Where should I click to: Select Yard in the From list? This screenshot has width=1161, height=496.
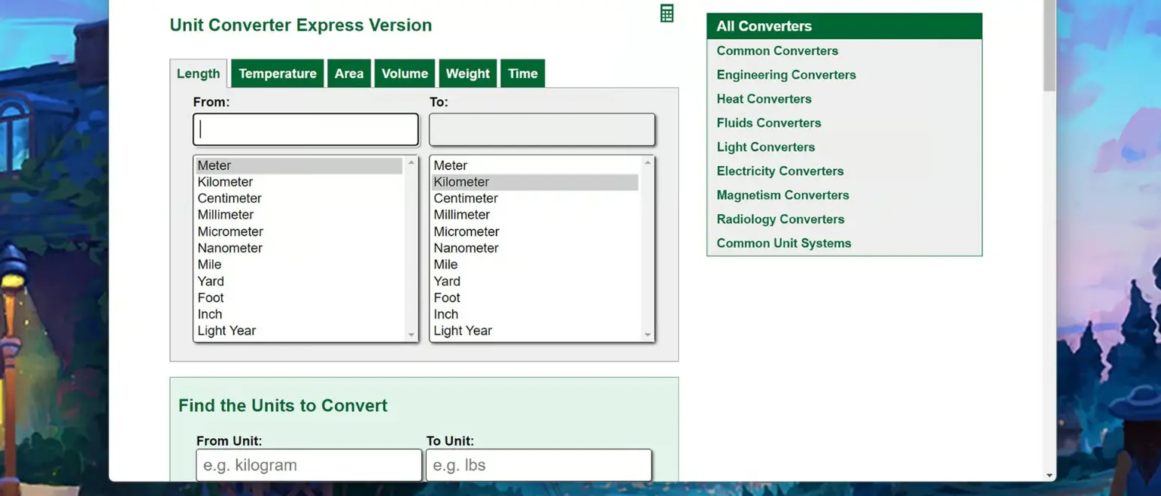(x=299, y=281)
